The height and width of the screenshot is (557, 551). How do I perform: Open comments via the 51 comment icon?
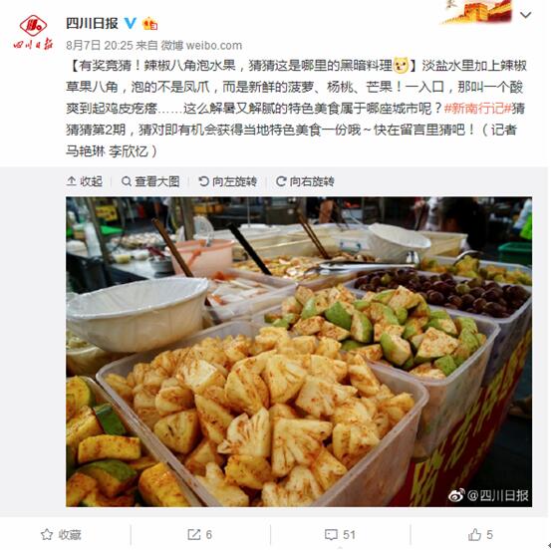point(331,535)
